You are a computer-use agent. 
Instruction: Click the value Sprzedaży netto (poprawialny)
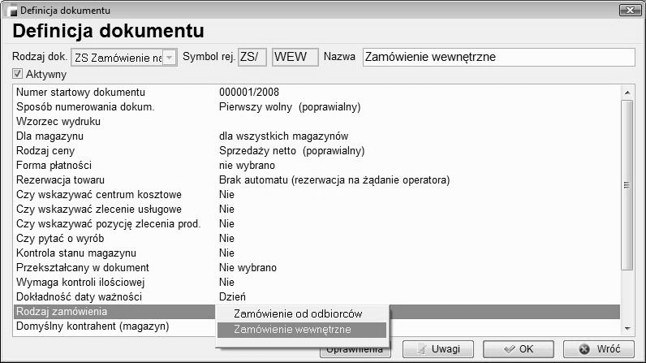(x=291, y=151)
